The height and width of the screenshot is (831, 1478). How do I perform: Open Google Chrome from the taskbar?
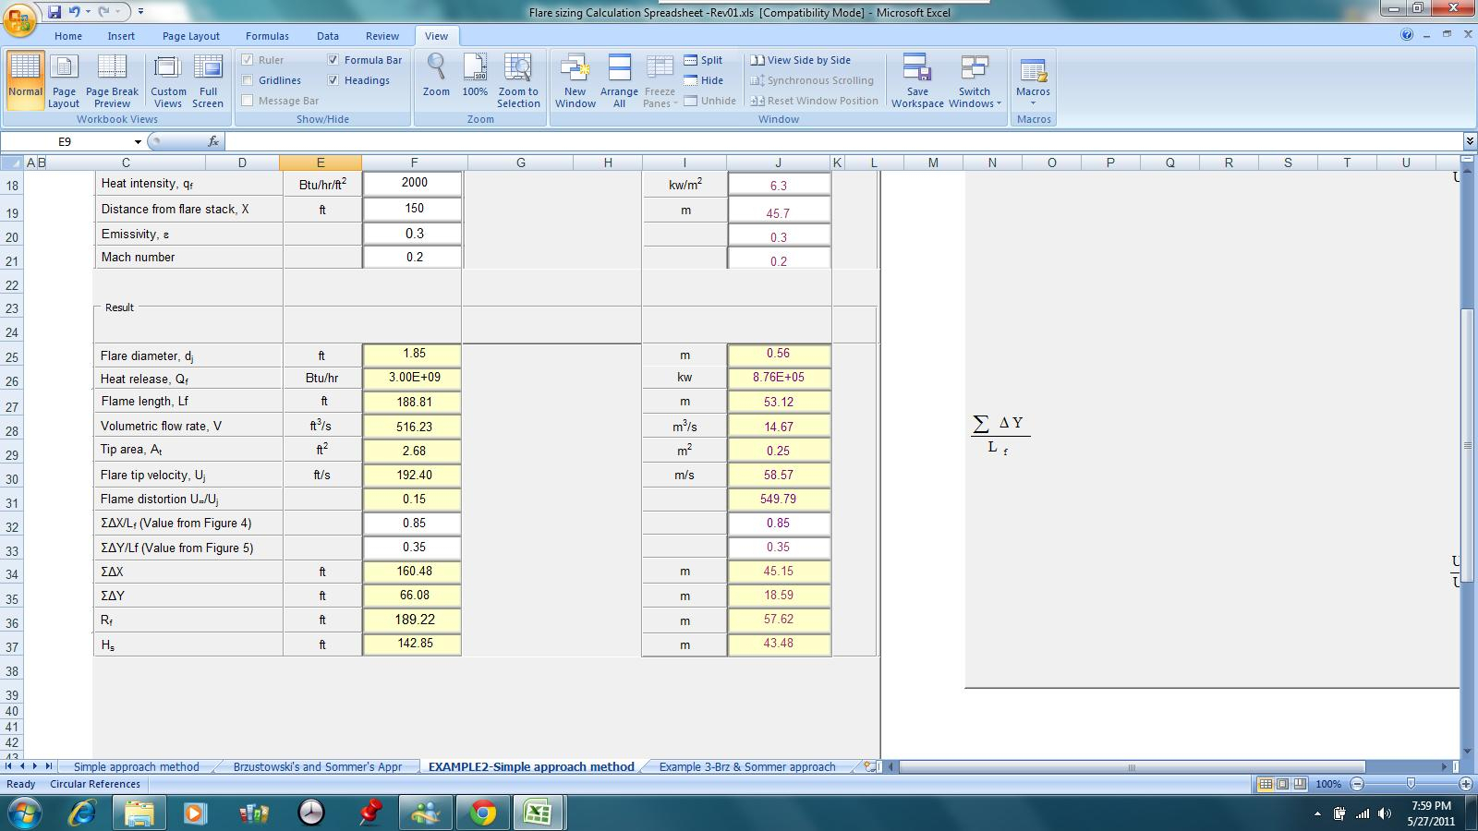(x=482, y=813)
